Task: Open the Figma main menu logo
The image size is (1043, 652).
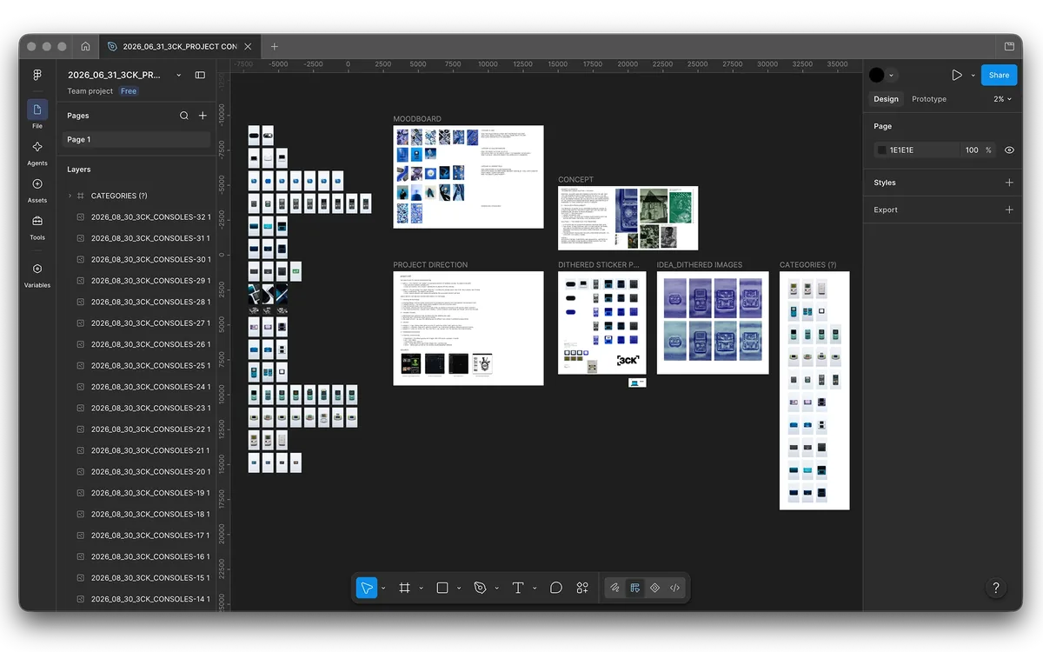Action: point(37,76)
